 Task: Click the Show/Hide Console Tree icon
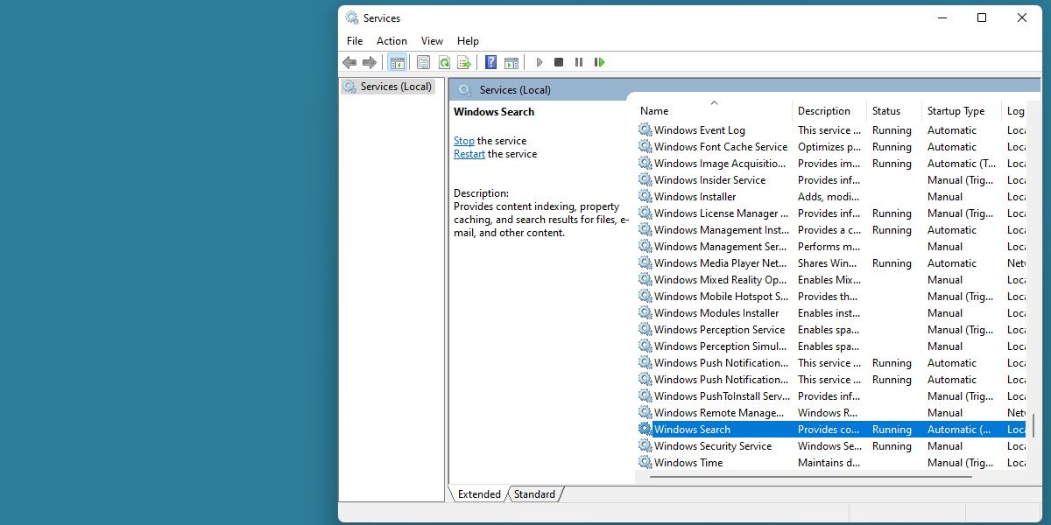[x=398, y=62]
